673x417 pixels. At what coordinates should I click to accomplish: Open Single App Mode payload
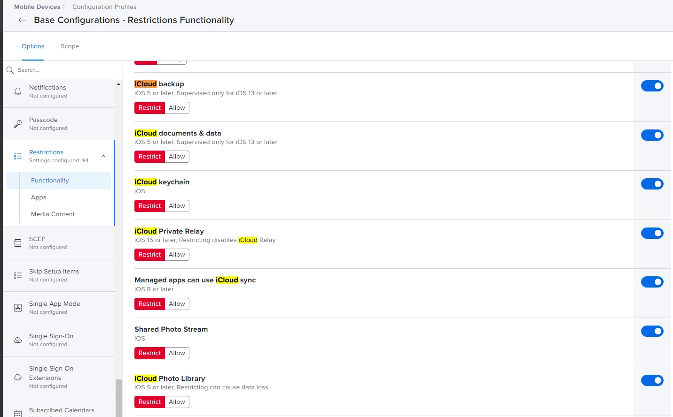tap(59, 308)
